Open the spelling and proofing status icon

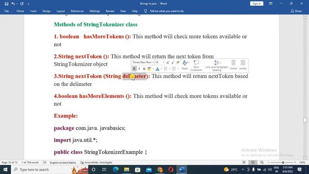pos(44,162)
